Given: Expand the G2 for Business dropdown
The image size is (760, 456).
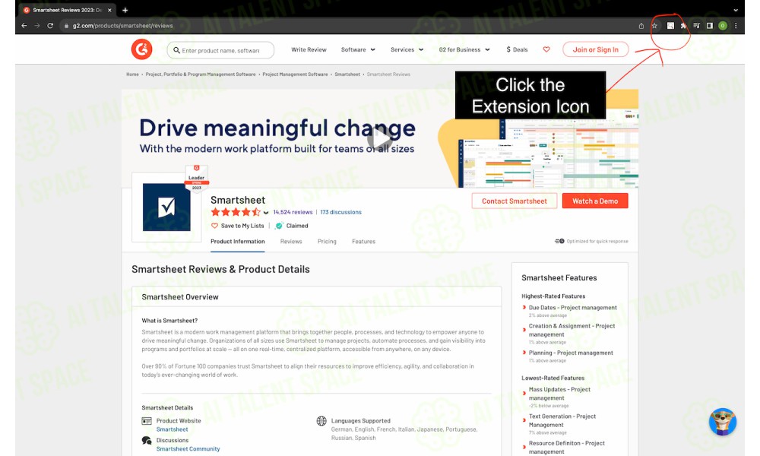Looking at the screenshot, I should [x=464, y=49].
